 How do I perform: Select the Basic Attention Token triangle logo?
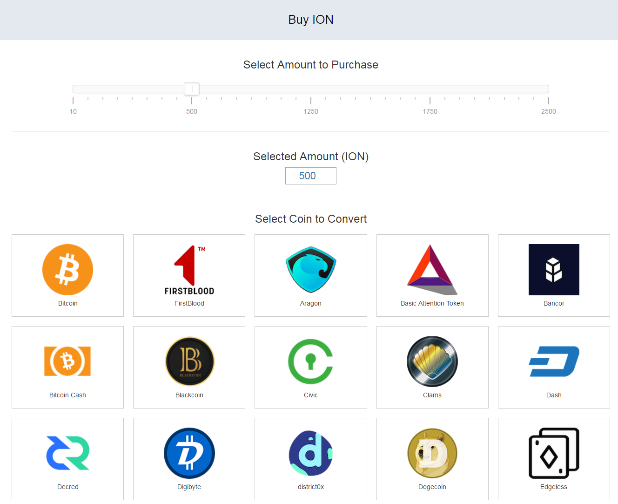click(x=432, y=270)
